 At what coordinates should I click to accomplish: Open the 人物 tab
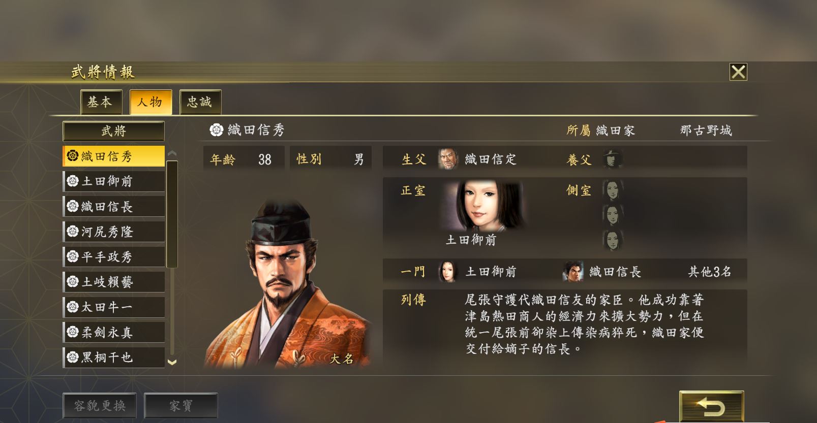coord(150,102)
